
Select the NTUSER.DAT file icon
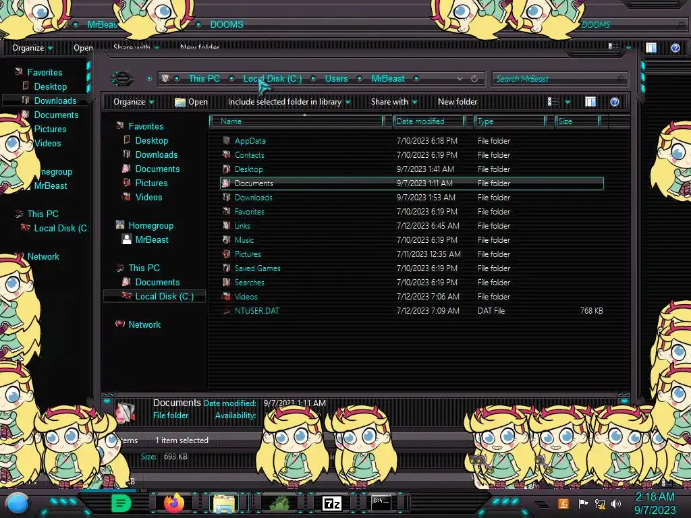227,311
